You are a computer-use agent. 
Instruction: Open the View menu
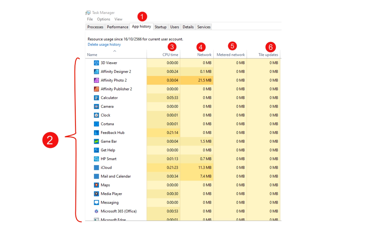[118, 19]
